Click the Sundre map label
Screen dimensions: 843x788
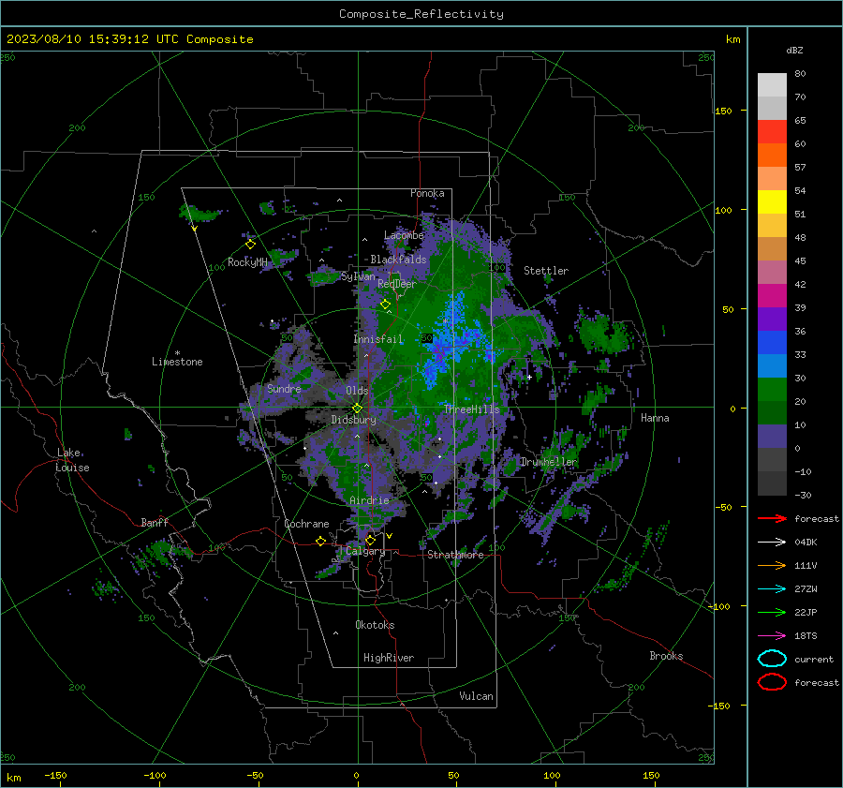coord(284,388)
